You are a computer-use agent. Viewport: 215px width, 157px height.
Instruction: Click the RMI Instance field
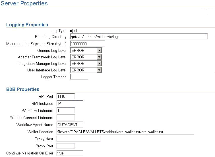tap(70, 103)
